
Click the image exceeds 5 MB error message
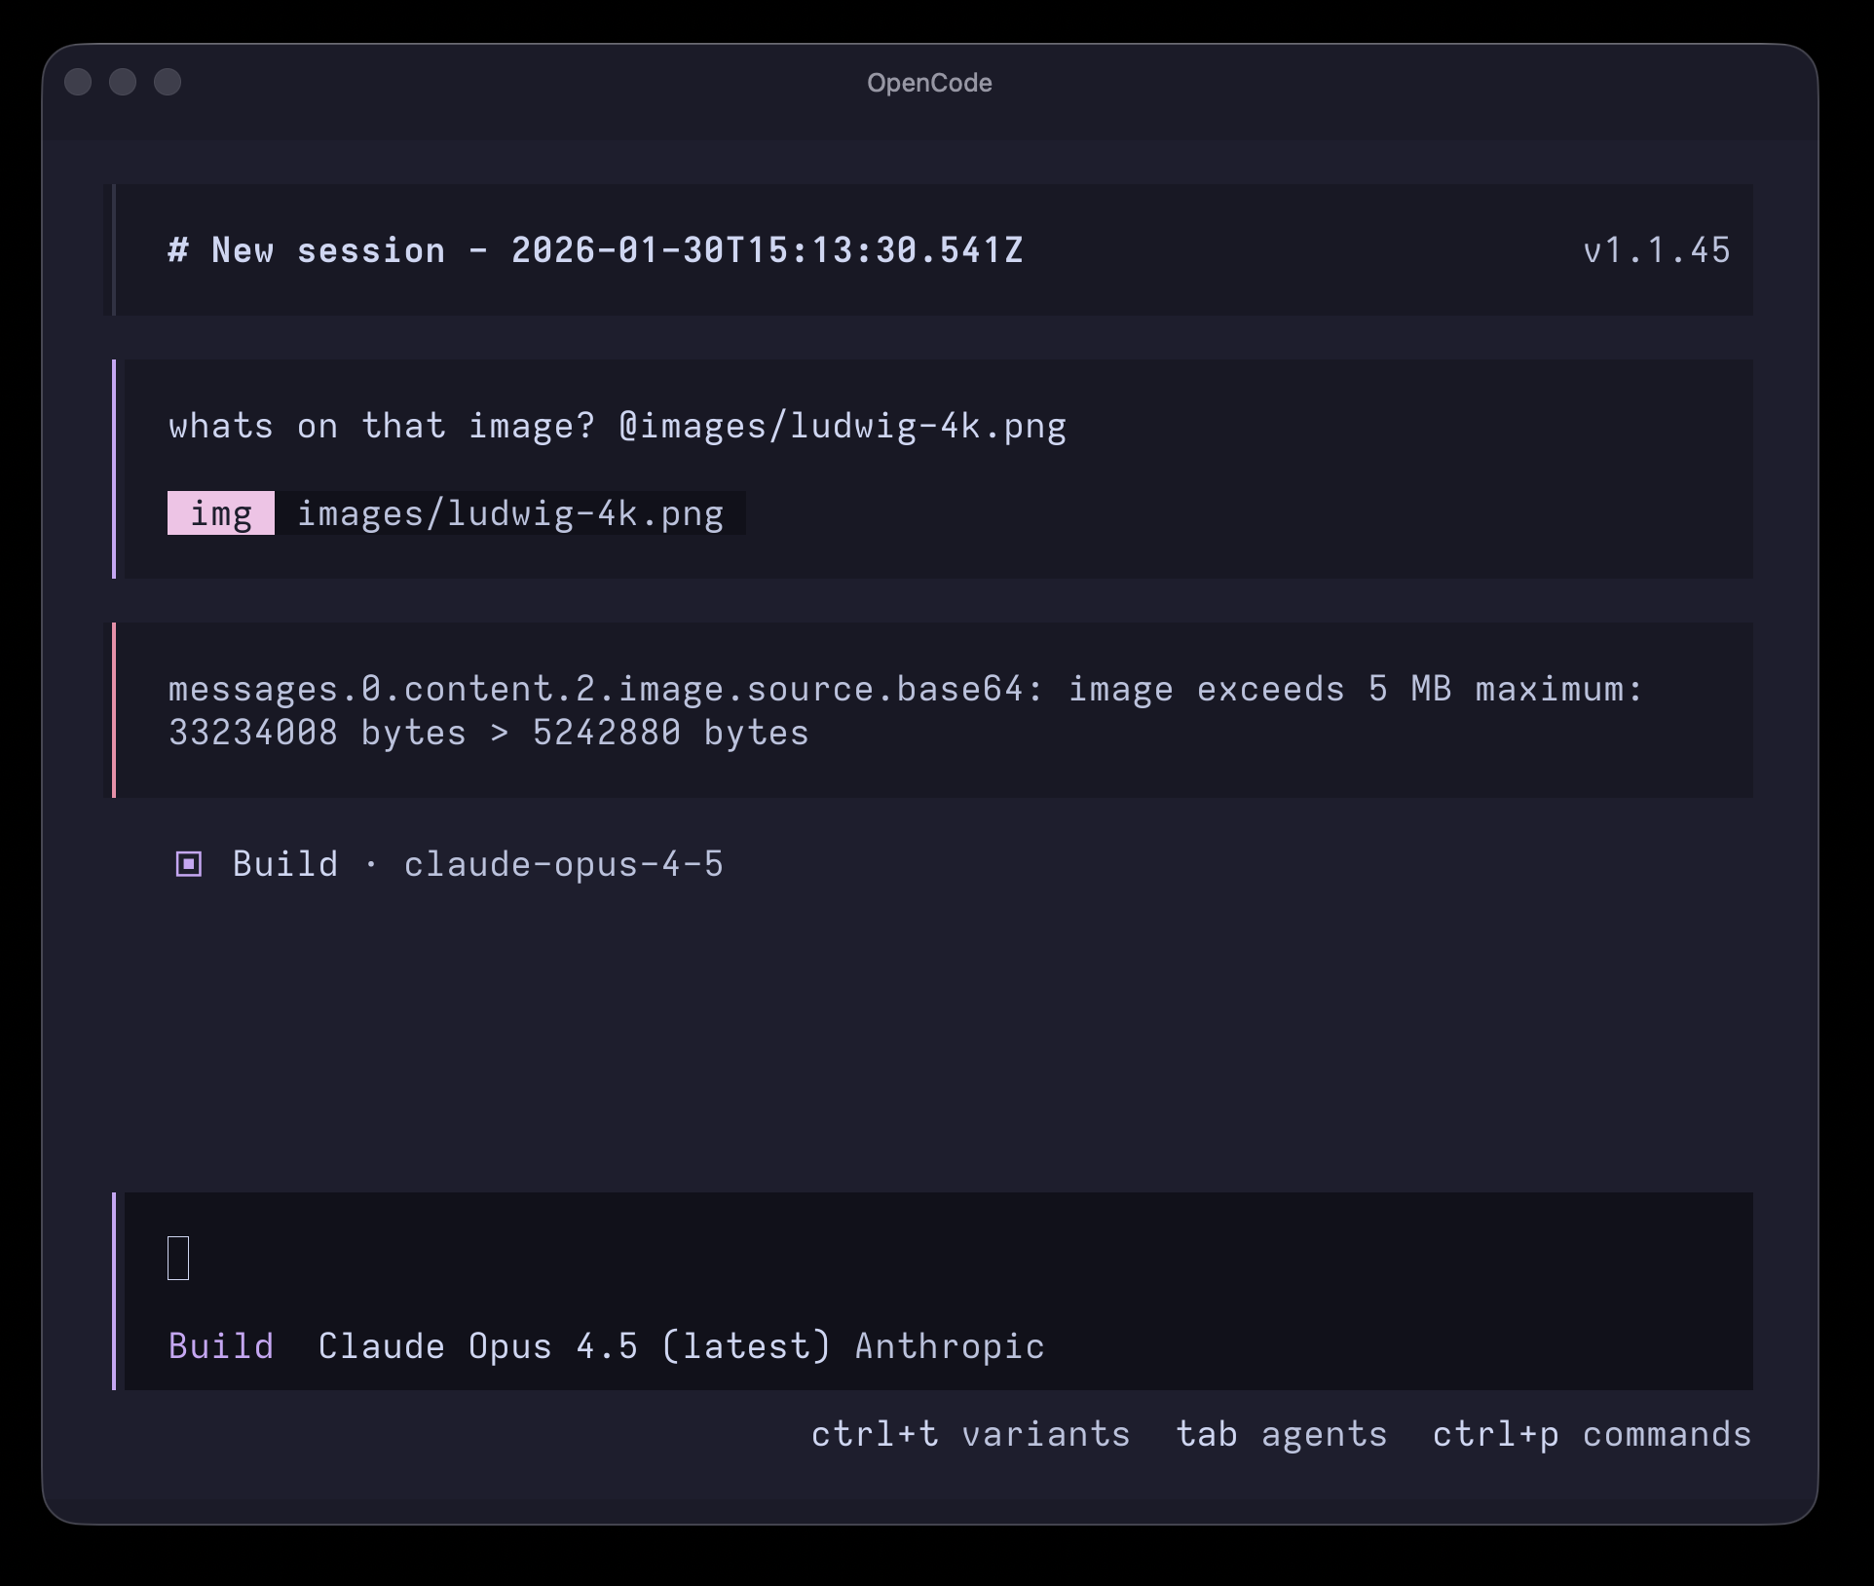[906, 710]
